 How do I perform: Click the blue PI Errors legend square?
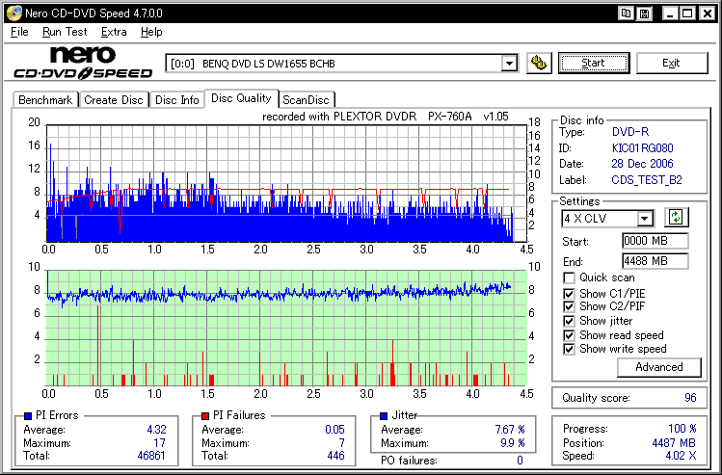click(x=26, y=415)
